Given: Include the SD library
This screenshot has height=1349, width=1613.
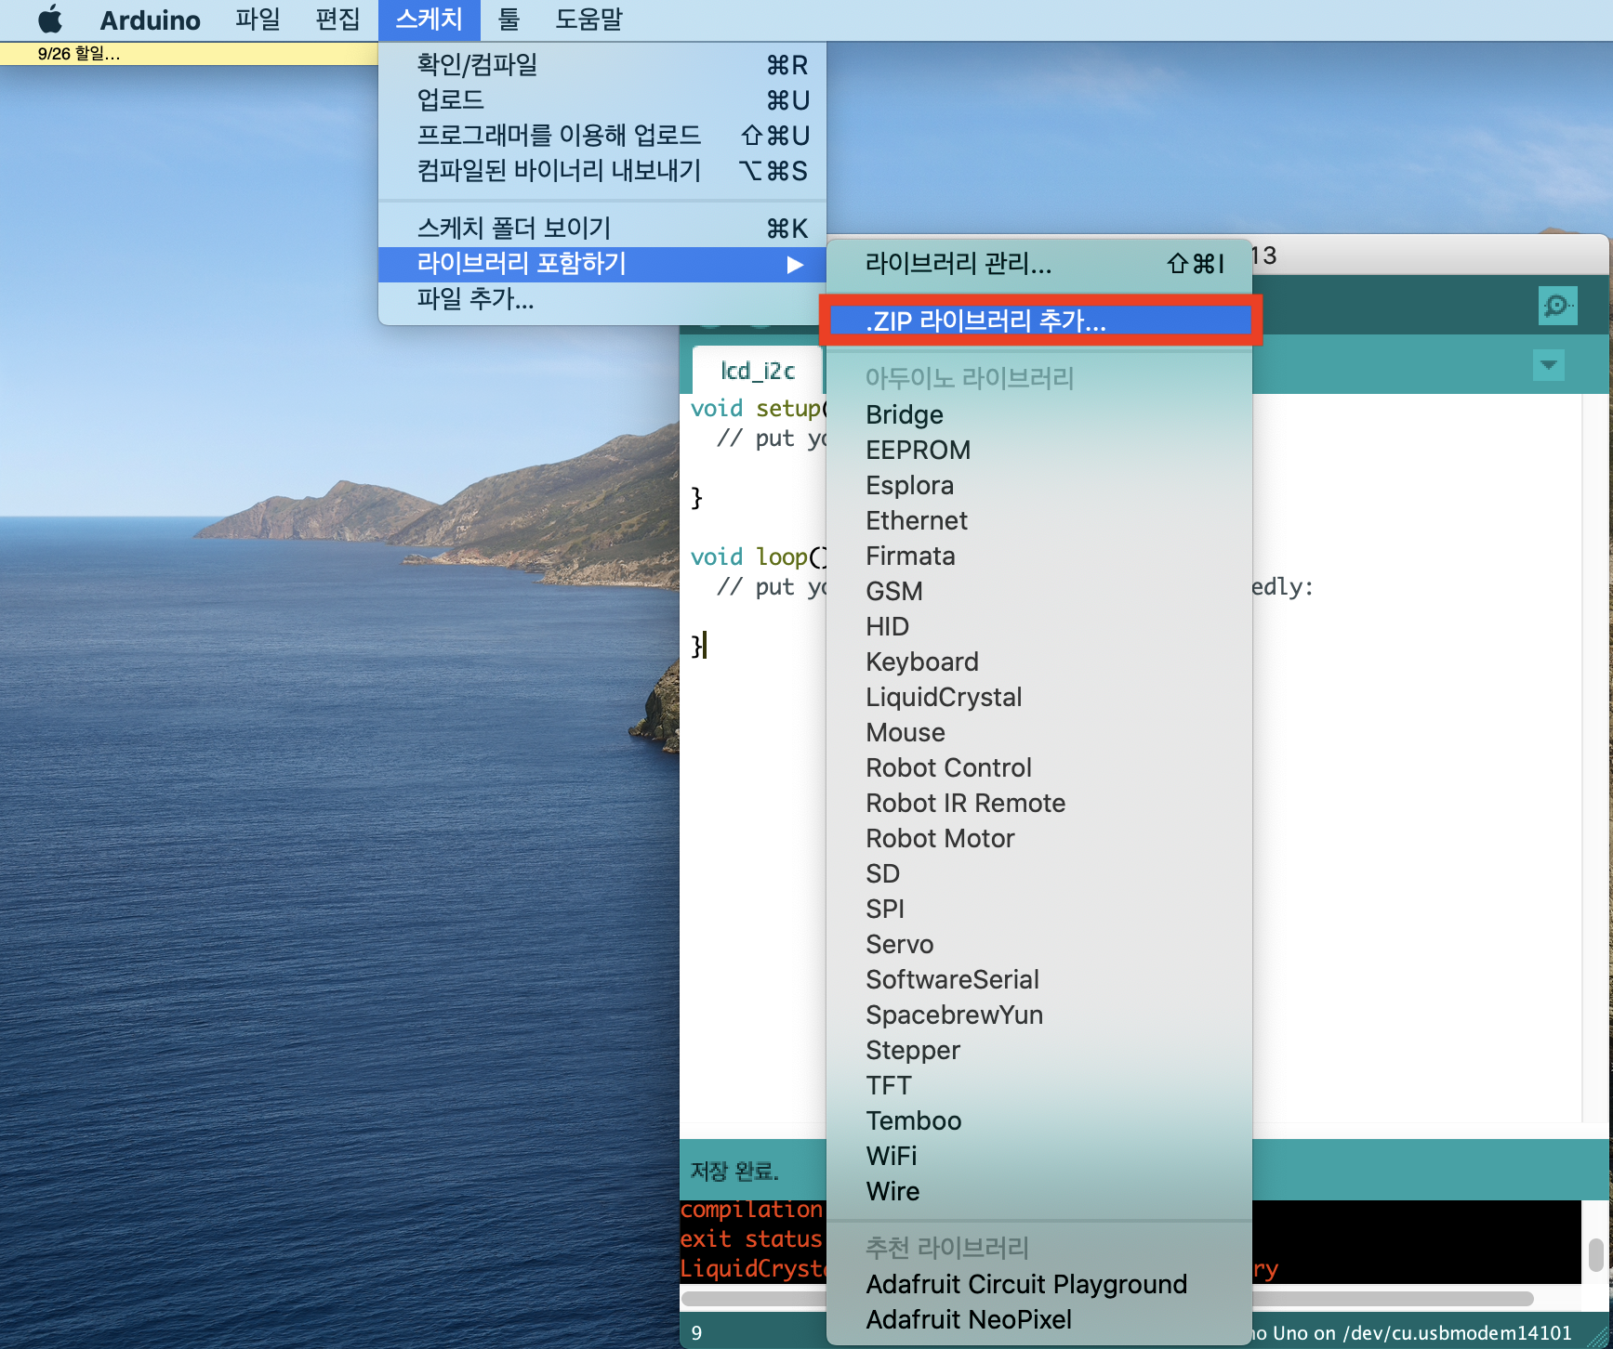Looking at the screenshot, I should coord(1039,873).
